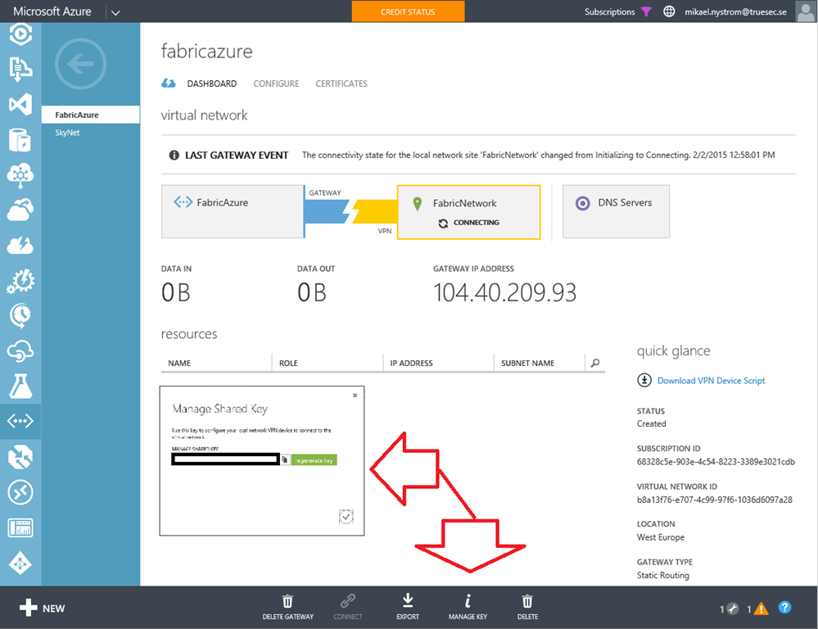The height and width of the screenshot is (629, 818).
Task: Click the Virtual Networks sidebar icon
Action: (x=20, y=422)
